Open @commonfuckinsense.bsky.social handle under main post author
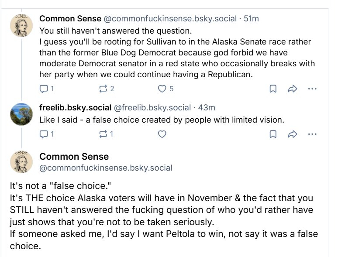 click(x=106, y=168)
